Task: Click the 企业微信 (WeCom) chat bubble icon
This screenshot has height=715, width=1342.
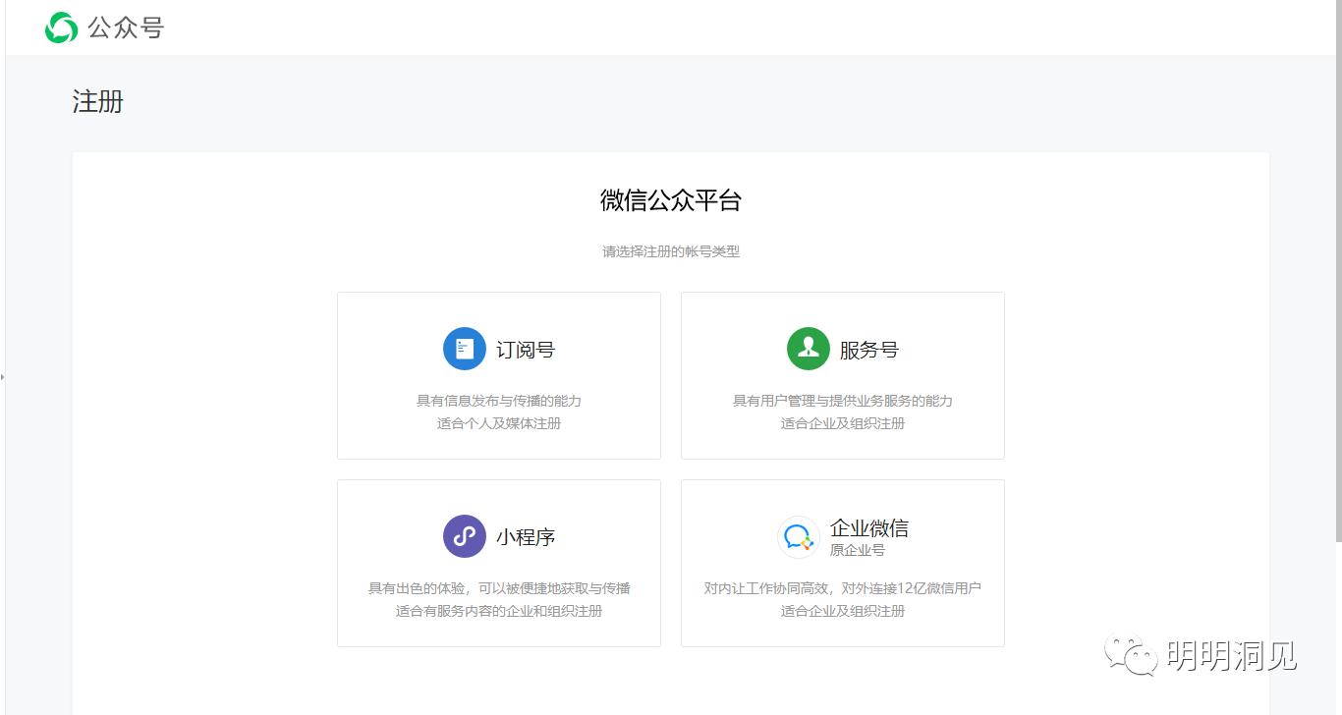Action: (x=798, y=536)
